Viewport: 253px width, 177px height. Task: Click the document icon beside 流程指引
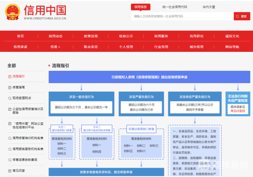[9, 76]
